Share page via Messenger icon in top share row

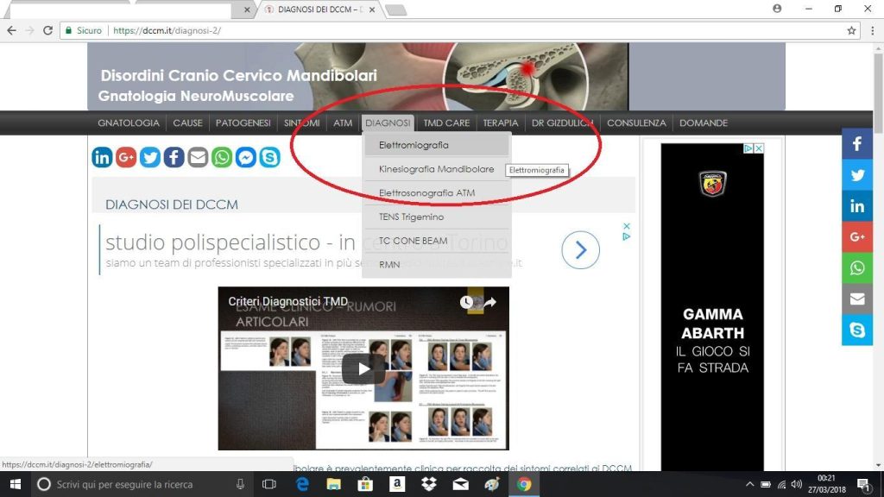tap(246, 157)
